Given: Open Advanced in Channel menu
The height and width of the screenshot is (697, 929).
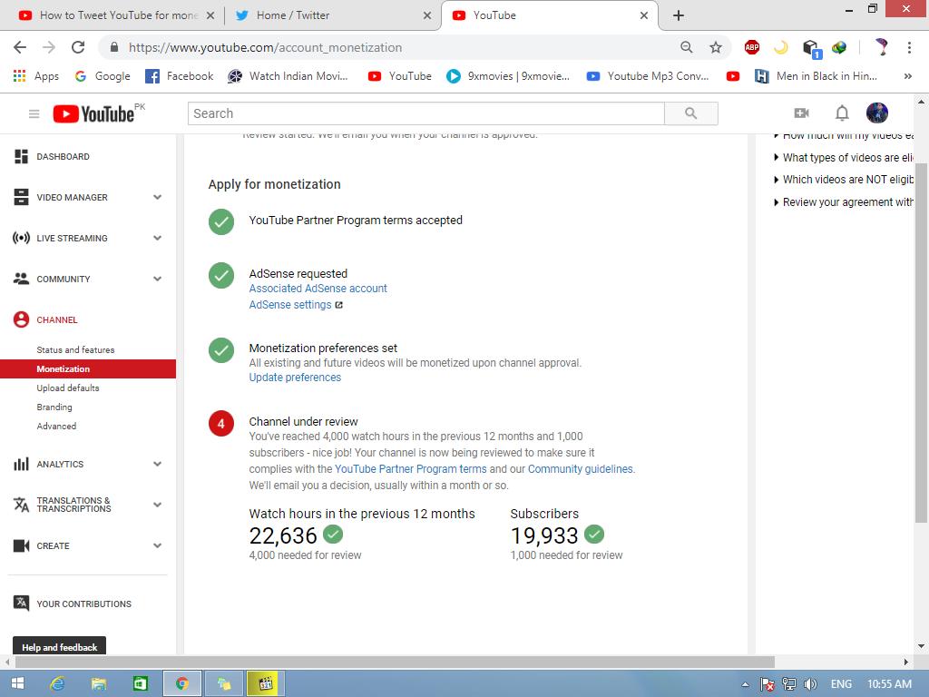Looking at the screenshot, I should [56, 426].
